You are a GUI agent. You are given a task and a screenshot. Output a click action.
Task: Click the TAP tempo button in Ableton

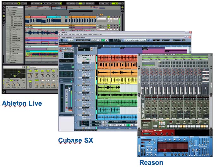(x=4, y=3)
